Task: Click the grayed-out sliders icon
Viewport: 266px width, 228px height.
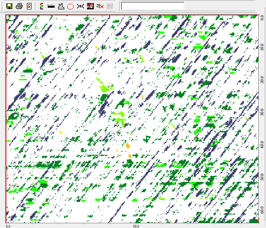Action: click(x=110, y=6)
